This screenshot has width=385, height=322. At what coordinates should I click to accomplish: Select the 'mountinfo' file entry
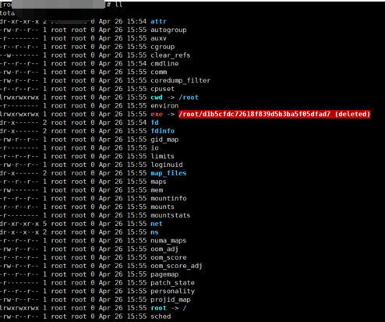(x=168, y=198)
